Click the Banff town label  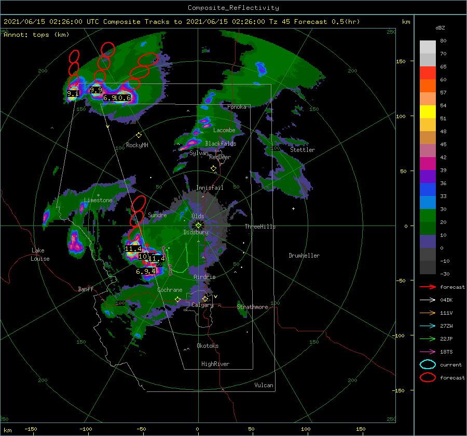pyautogui.click(x=86, y=289)
